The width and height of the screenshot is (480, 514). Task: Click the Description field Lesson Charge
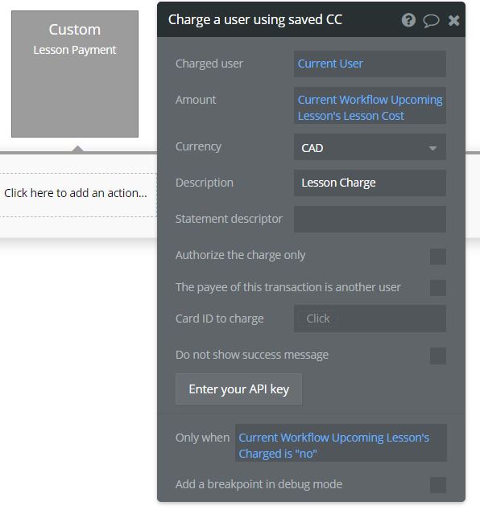[370, 183]
